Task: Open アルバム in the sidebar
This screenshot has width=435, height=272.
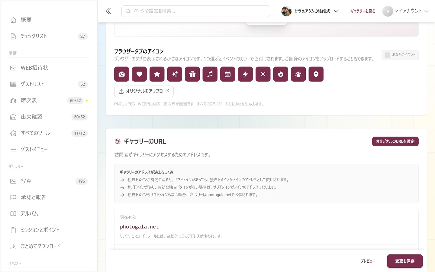Action: tap(49, 214)
